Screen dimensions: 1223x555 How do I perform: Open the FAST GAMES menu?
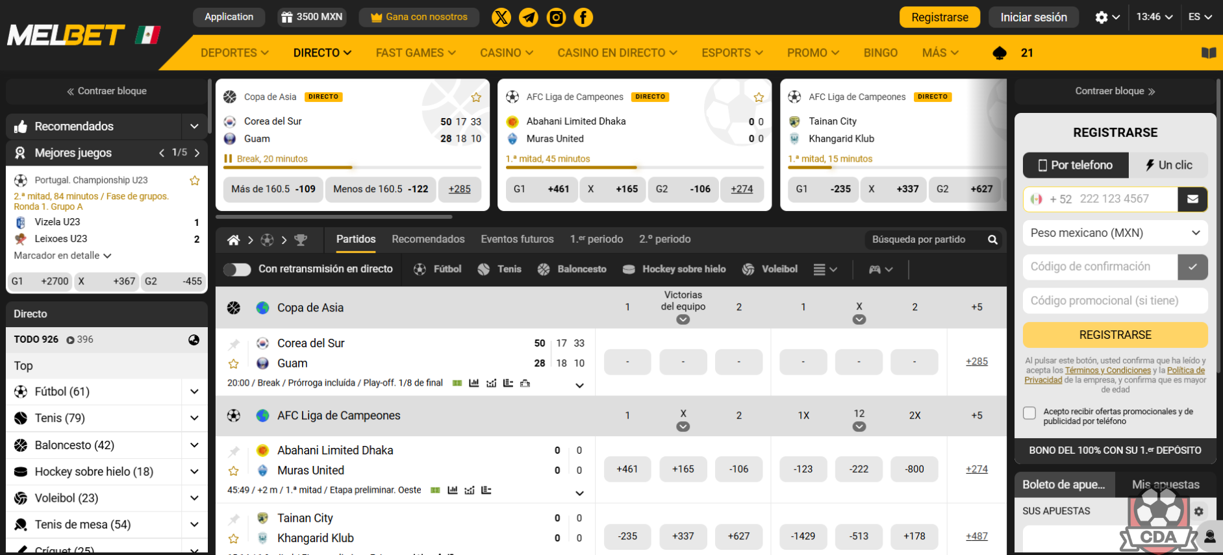[x=416, y=53]
